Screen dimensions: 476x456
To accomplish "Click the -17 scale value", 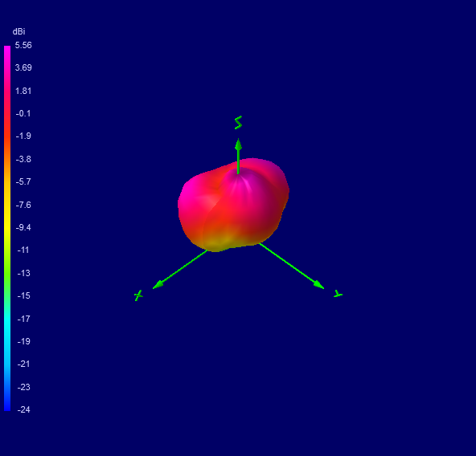I will pyautogui.click(x=23, y=319).
